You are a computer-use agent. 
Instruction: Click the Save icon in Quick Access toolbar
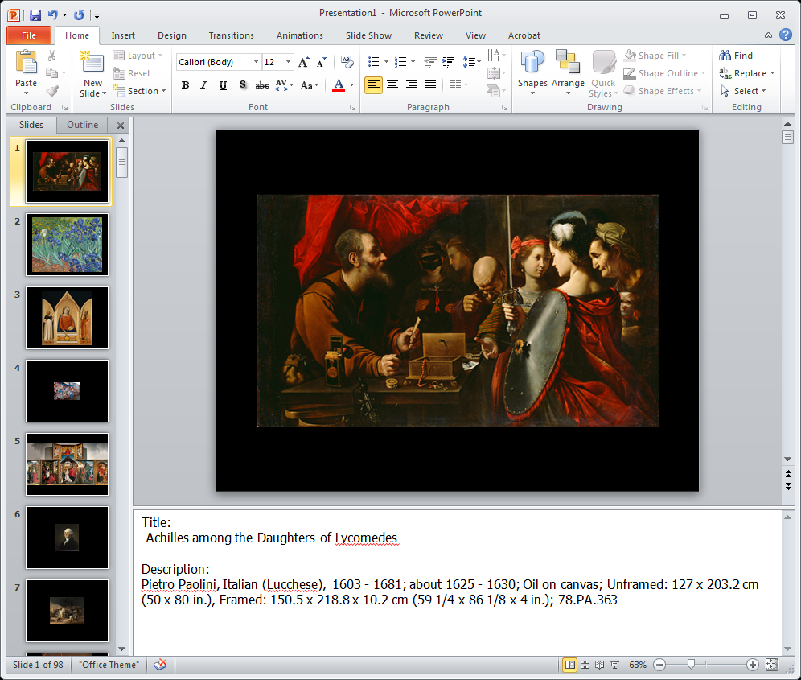pyautogui.click(x=35, y=14)
